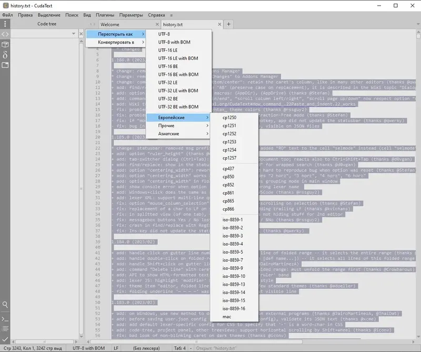The height and width of the screenshot is (352, 421).
Task: Choose UTF-16 LE with BOM
Action: (x=178, y=58)
